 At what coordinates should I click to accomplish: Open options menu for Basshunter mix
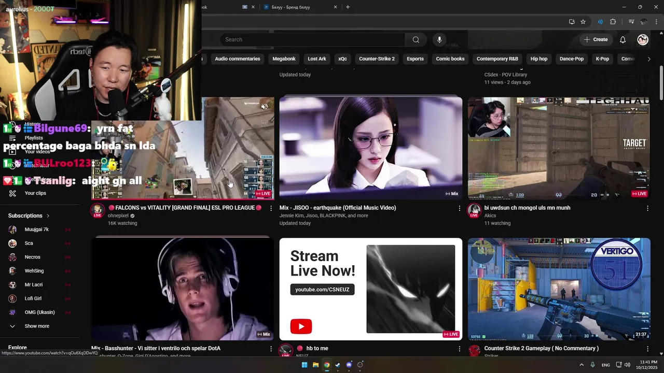[x=271, y=349]
